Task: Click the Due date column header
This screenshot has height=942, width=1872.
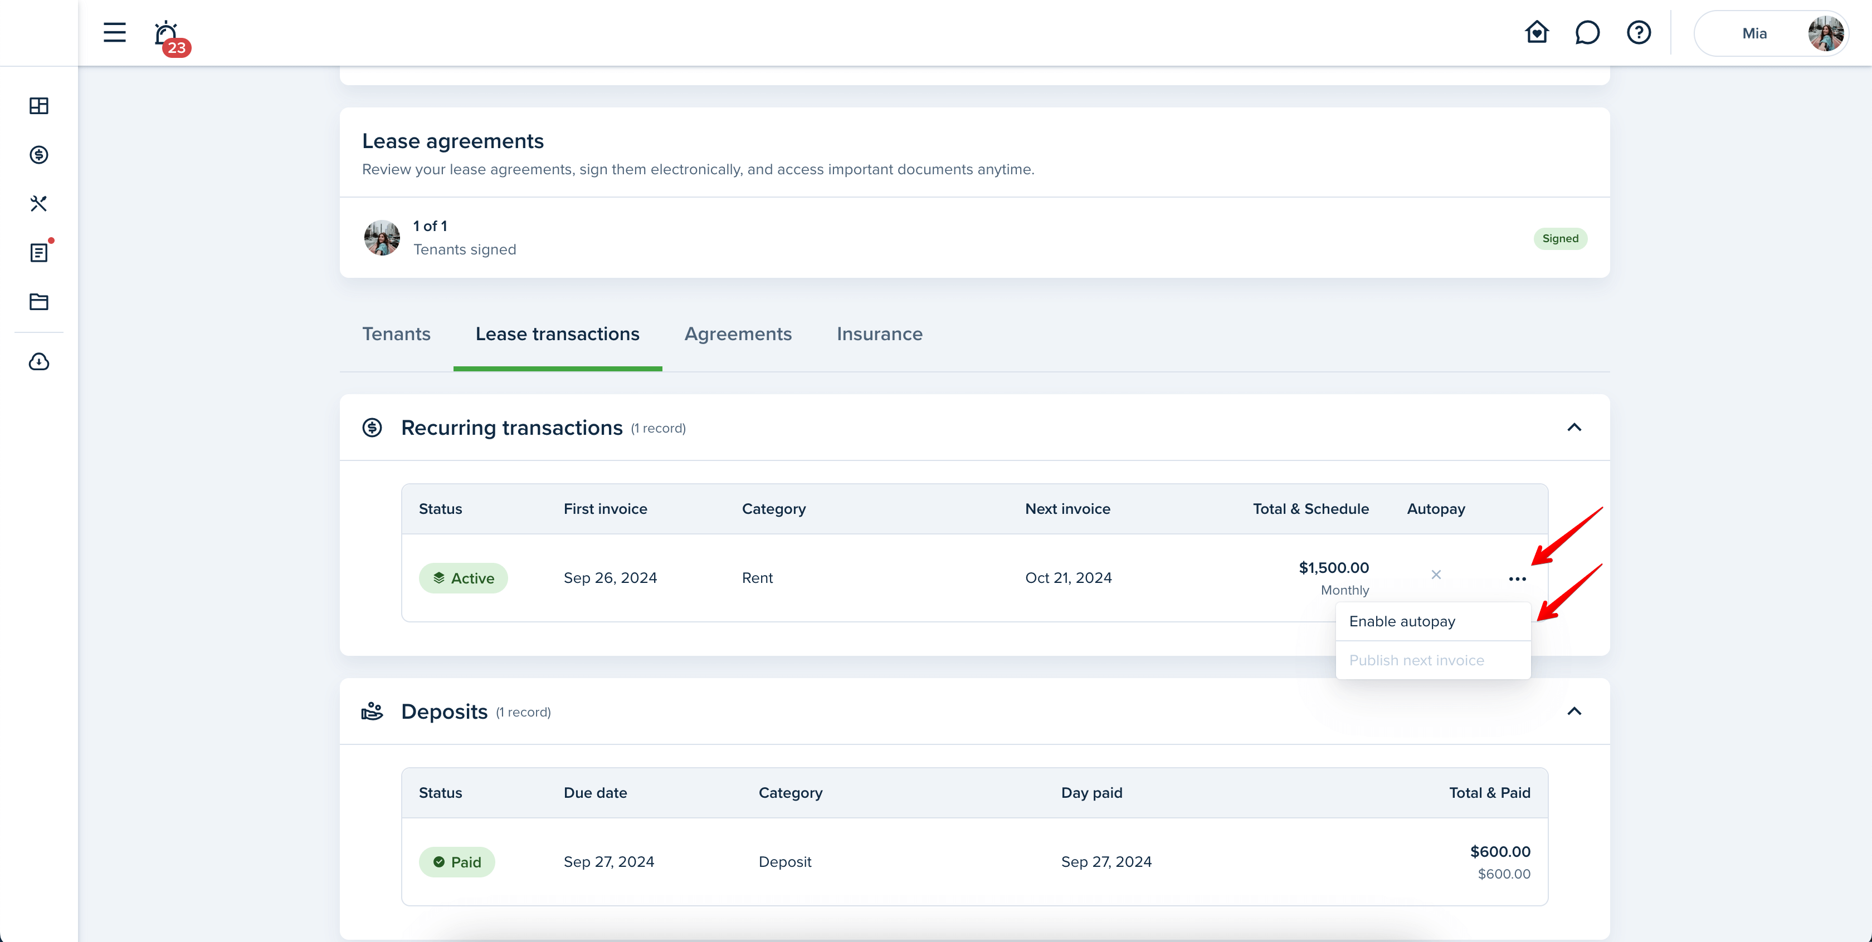Action: pos(595,793)
